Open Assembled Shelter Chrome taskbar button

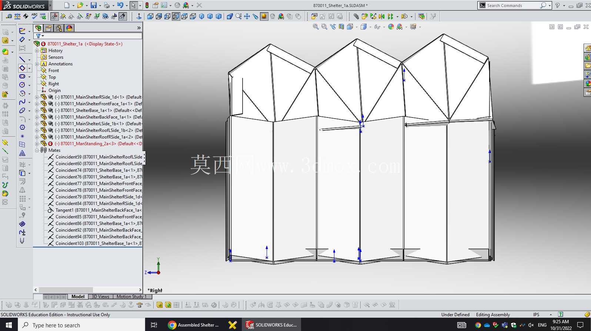coord(194,325)
